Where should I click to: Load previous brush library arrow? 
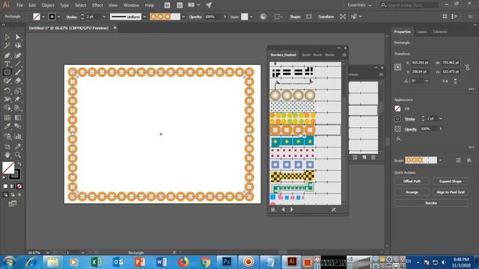pos(283,209)
